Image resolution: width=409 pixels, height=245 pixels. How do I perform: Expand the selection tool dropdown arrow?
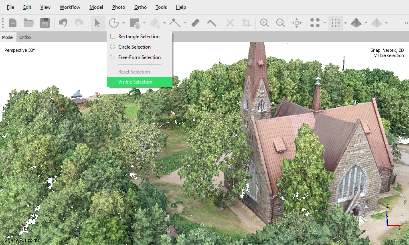124,23
